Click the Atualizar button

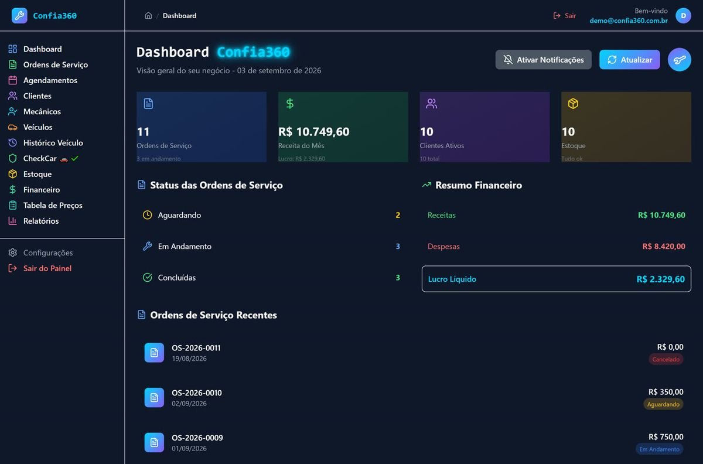[x=630, y=60]
